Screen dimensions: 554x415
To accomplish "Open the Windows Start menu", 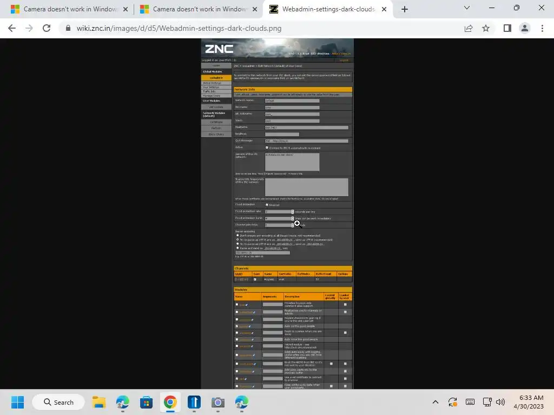I will click(x=17, y=402).
